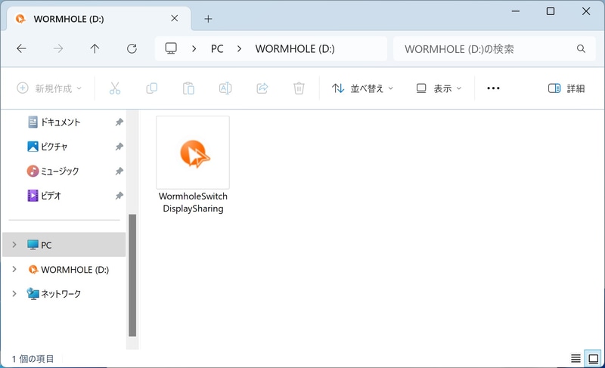Go up one folder level
Image resolution: width=605 pixels, height=368 pixels.
click(x=95, y=48)
